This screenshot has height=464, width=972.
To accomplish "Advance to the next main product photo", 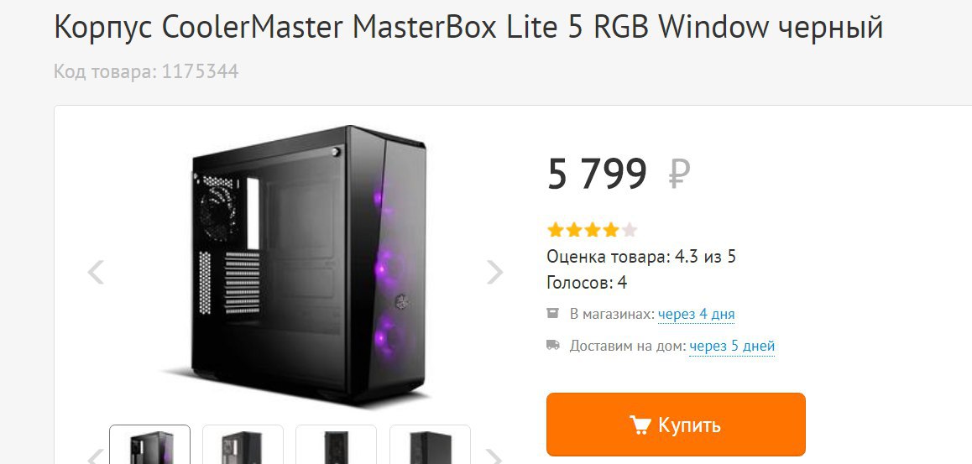I will [x=494, y=272].
